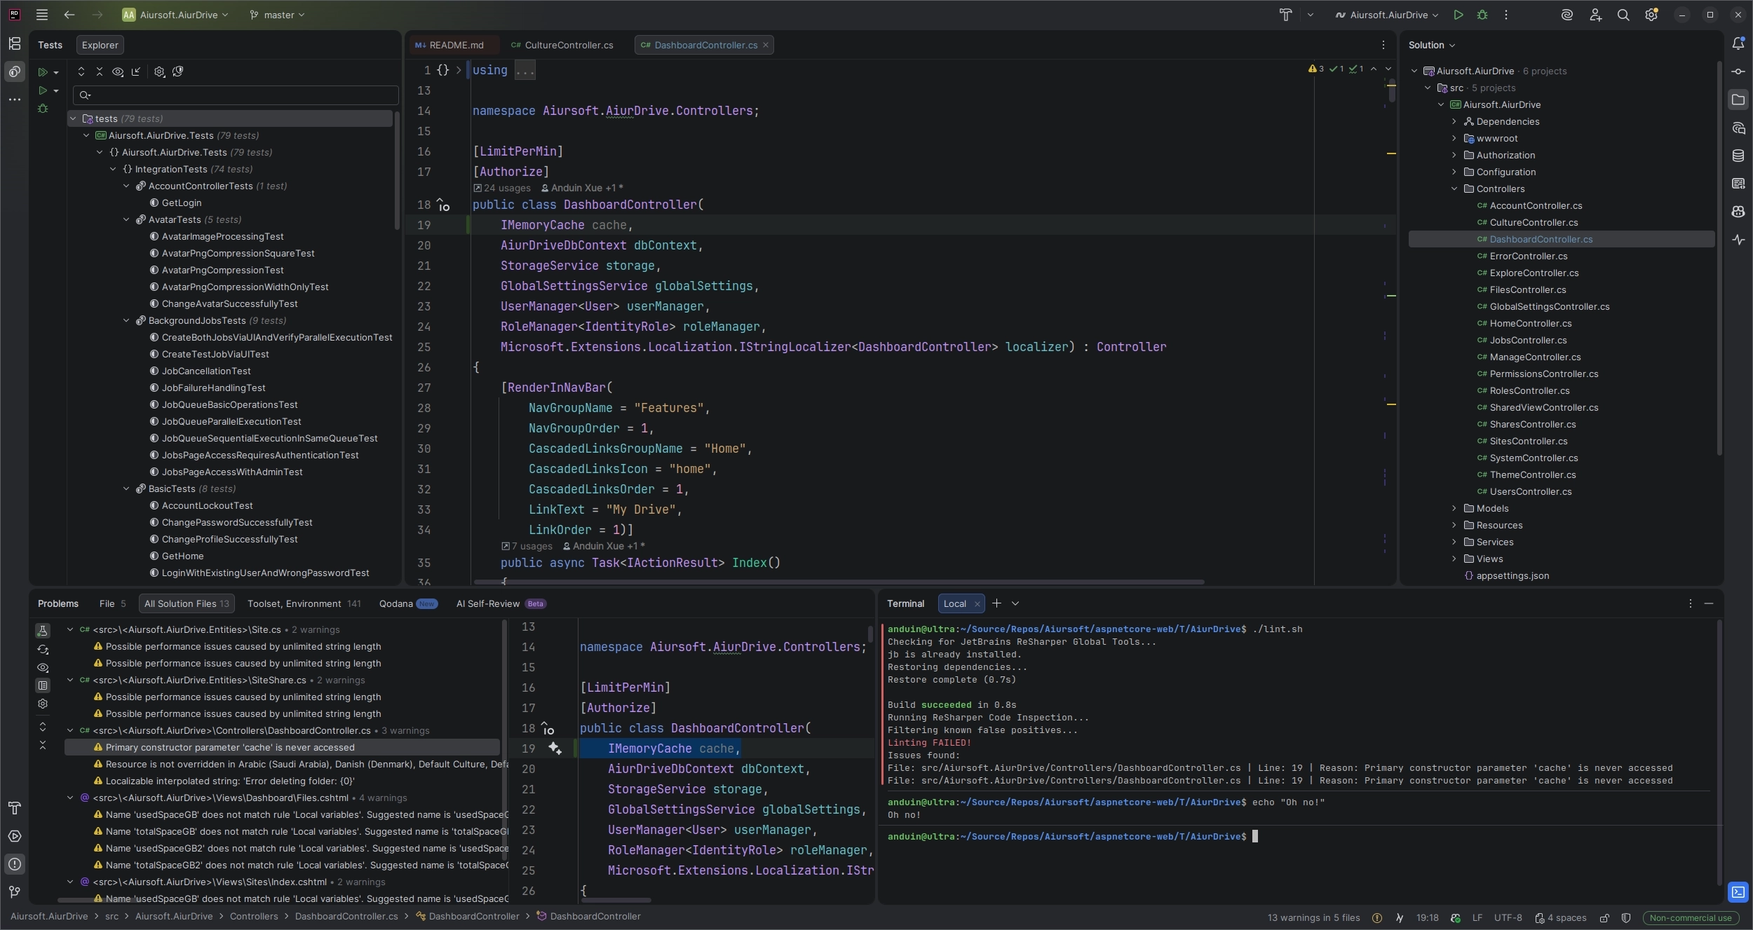This screenshot has height=930, width=1753.
Task: Toggle track-running-test icon in Tests toolbar
Action: 136,71
